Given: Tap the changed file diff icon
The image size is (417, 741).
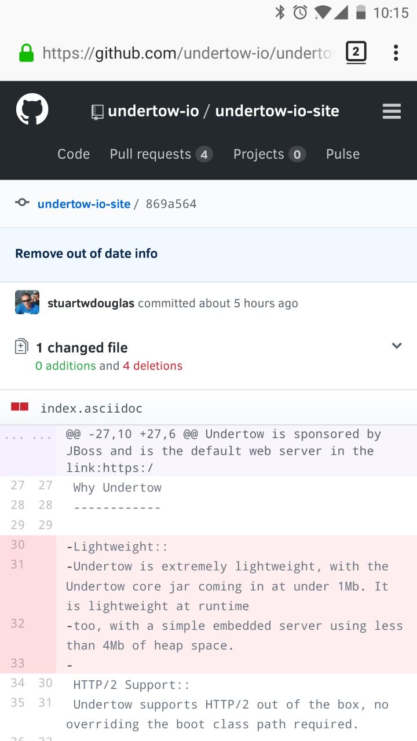Looking at the screenshot, I should point(21,346).
